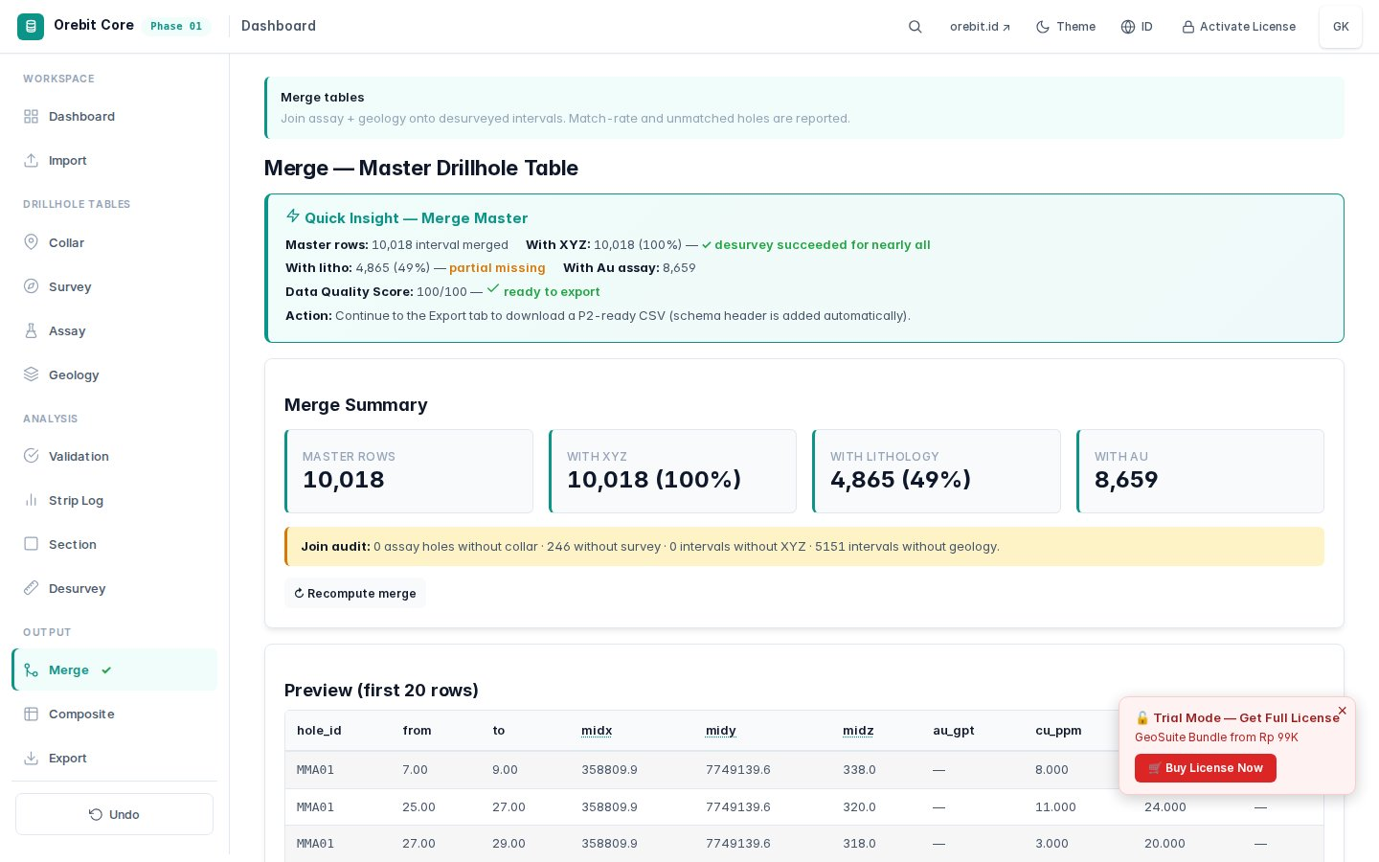The image size is (1379, 862).
Task: Open the Validation analysis page
Action: tap(114, 457)
